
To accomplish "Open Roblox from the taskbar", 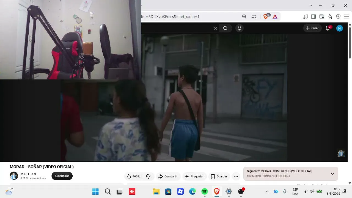I will (180, 192).
